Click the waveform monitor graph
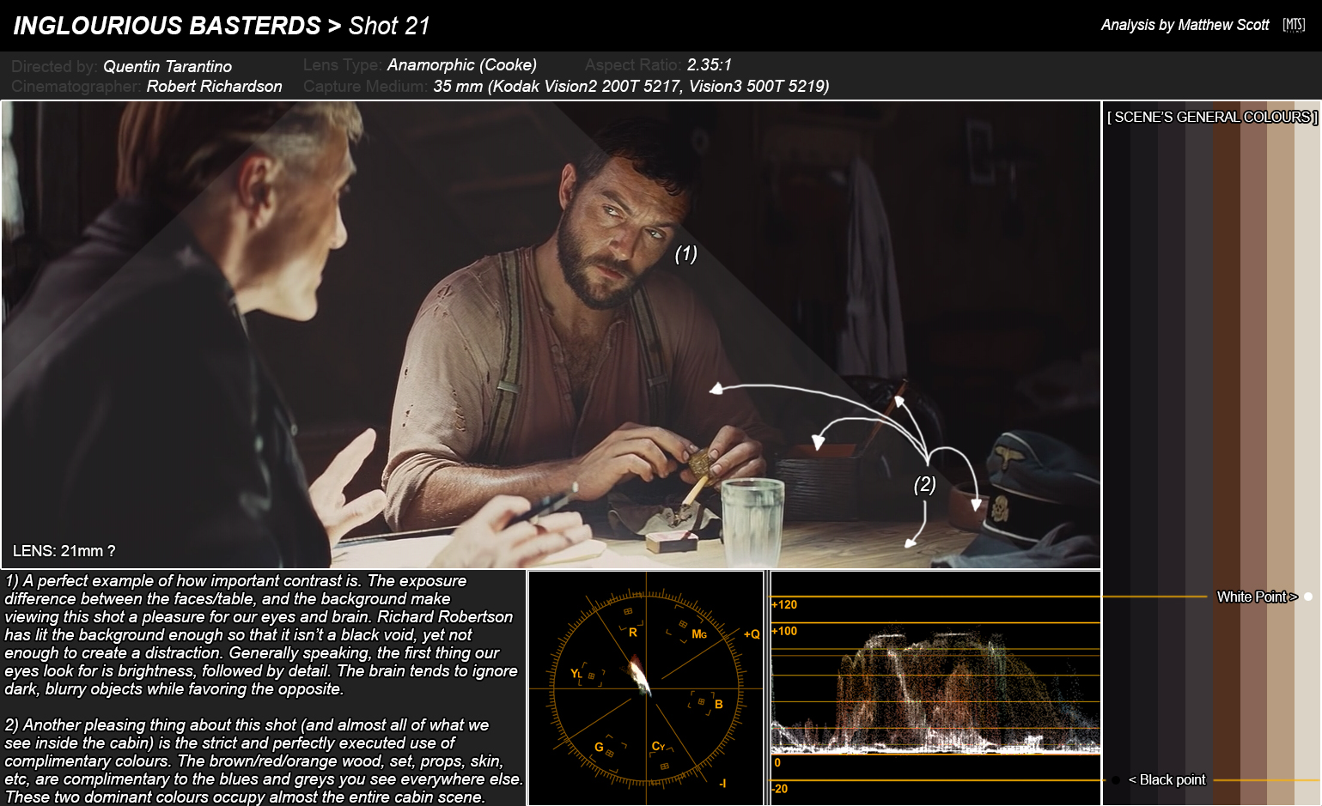The height and width of the screenshot is (806, 1322). coord(935,688)
